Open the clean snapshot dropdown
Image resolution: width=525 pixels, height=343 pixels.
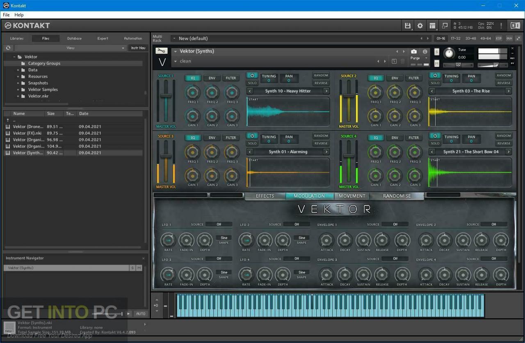(176, 61)
